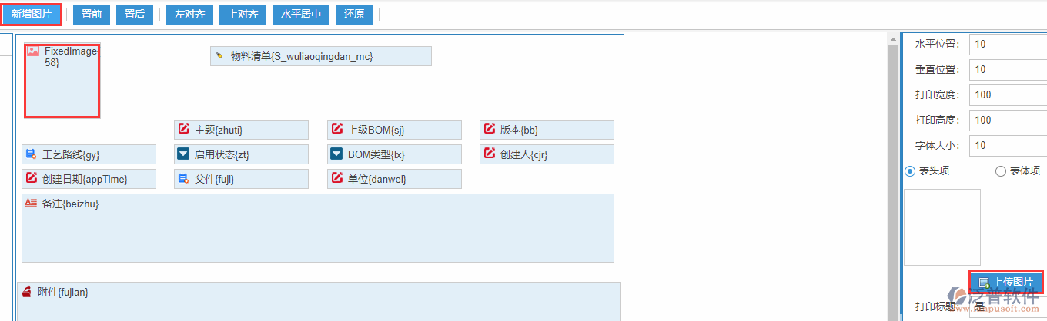Select the 附件{fujian} field label
Viewport: 1047px width, 321px height.
click(63, 292)
